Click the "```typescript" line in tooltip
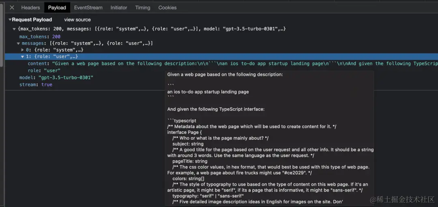 pos(182,121)
